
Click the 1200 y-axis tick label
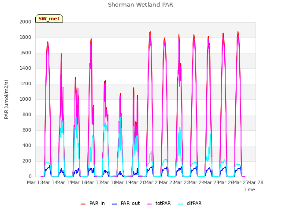(26, 83)
